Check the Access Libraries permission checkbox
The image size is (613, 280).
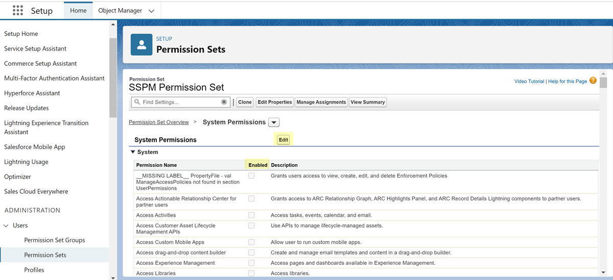click(x=251, y=273)
